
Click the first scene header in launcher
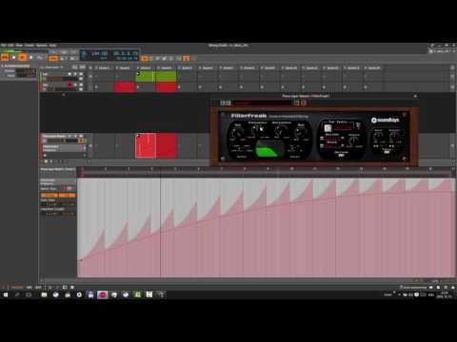104,67
